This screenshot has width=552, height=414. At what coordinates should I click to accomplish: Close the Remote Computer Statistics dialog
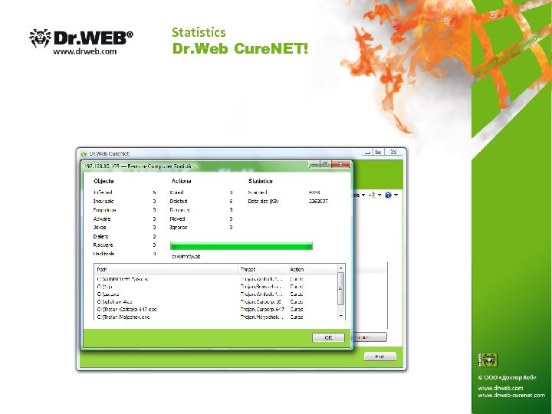[x=340, y=164]
